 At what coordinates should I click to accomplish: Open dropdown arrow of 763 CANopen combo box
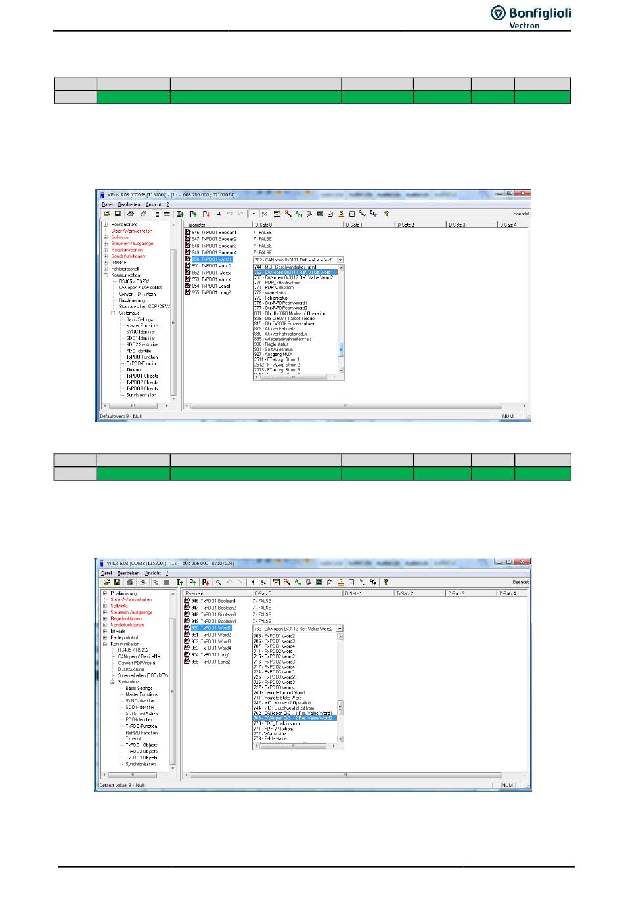pos(340,629)
